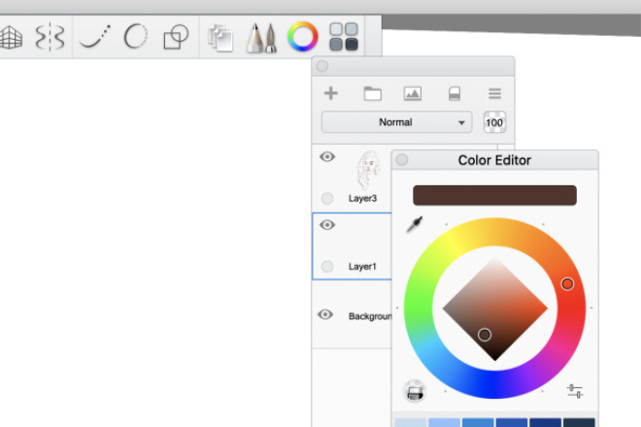Open the Copic Library swatch grid icon

pos(343,38)
